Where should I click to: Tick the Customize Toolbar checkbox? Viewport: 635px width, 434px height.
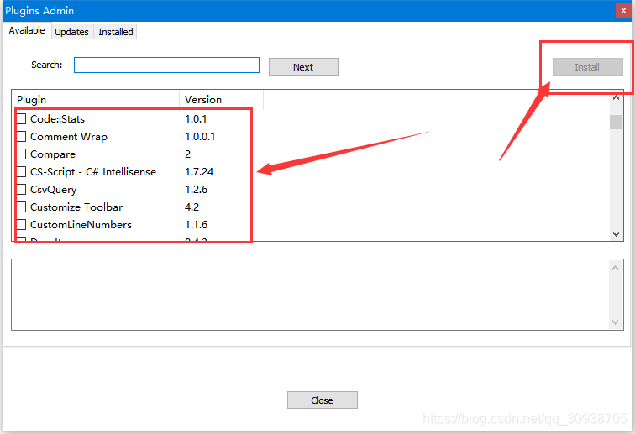(22, 207)
